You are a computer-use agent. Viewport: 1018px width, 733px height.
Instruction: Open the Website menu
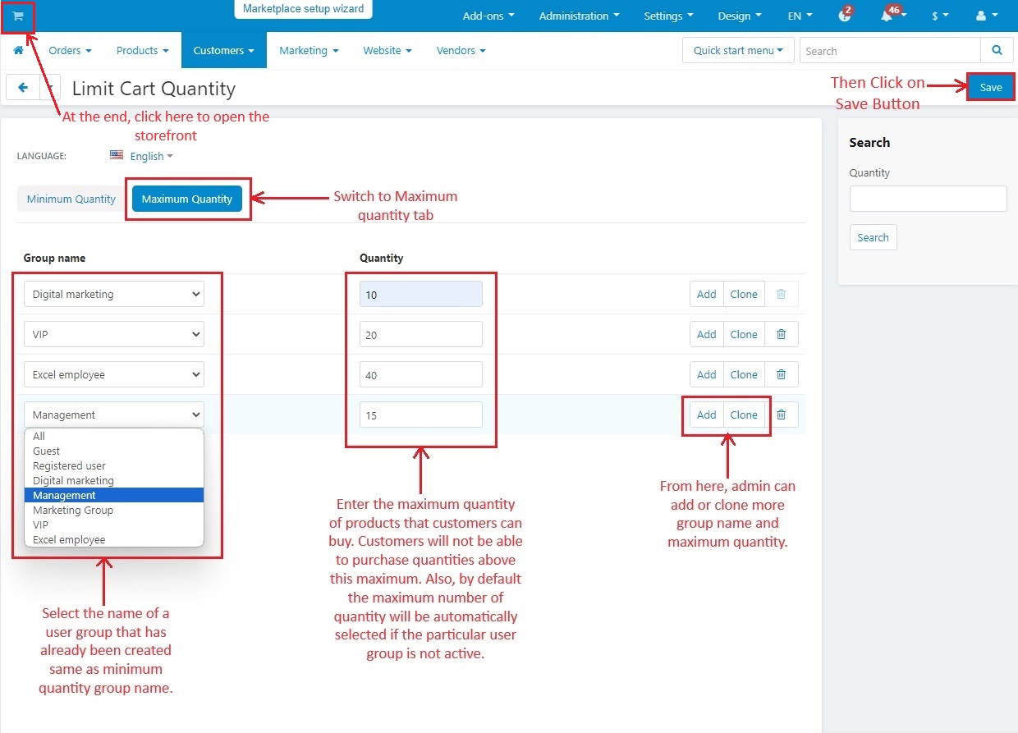coord(387,50)
